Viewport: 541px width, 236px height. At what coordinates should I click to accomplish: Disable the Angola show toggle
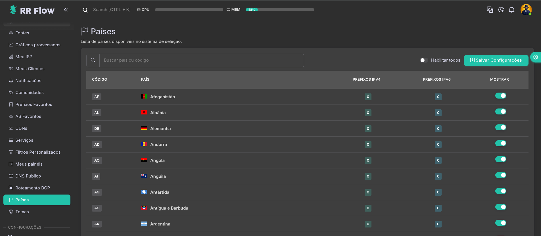(501, 159)
